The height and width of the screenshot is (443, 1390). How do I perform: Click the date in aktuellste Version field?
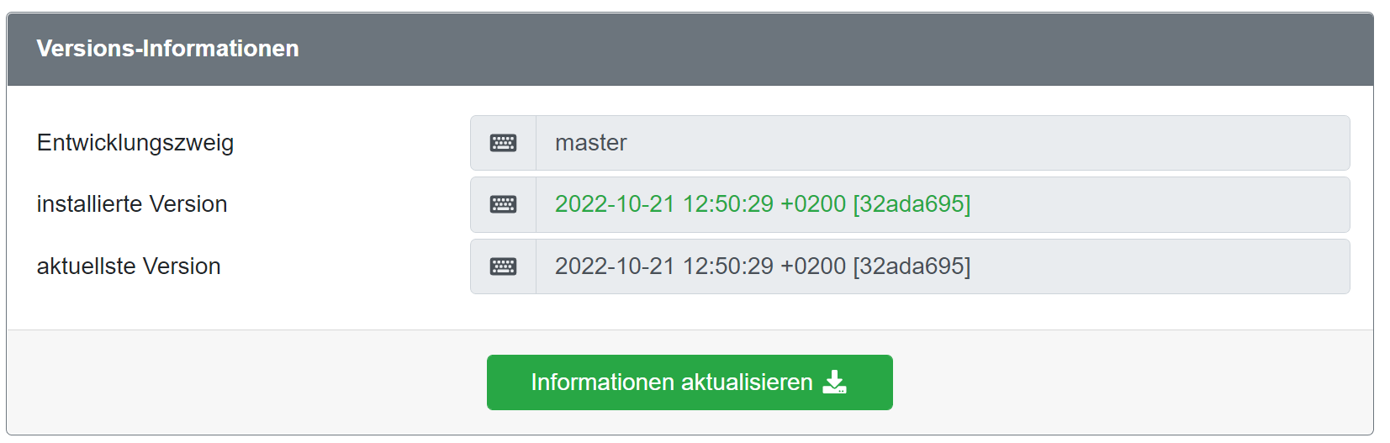(615, 266)
